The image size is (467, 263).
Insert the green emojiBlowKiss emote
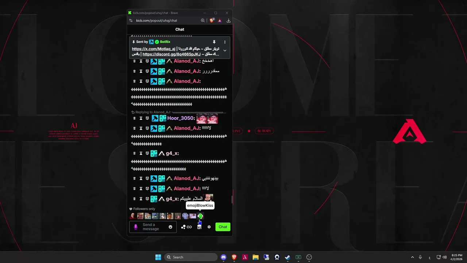coord(200,216)
